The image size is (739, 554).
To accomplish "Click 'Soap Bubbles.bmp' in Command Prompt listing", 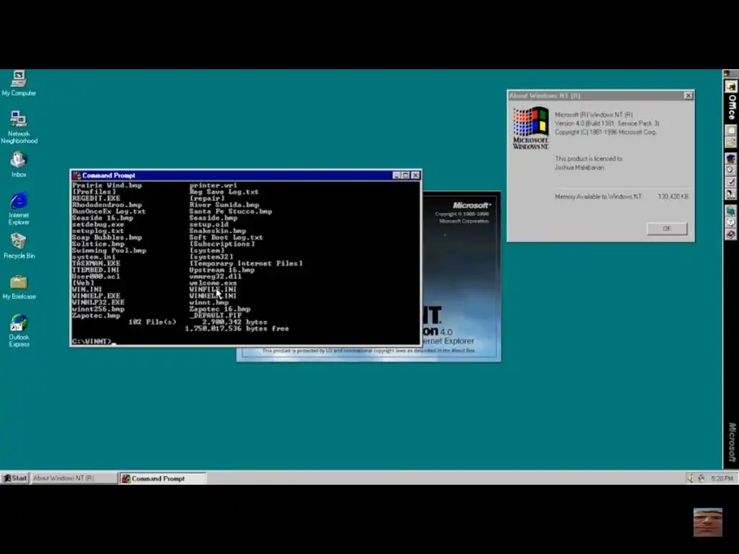I will [107, 237].
